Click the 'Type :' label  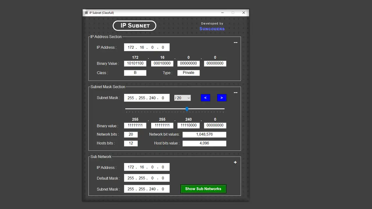point(167,73)
